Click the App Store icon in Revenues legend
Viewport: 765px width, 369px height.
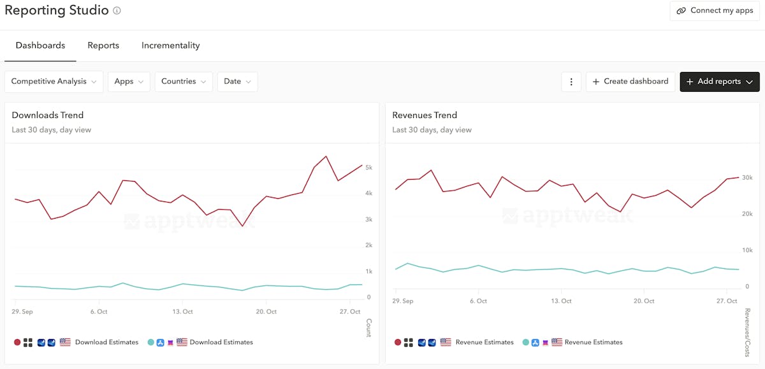click(535, 342)
